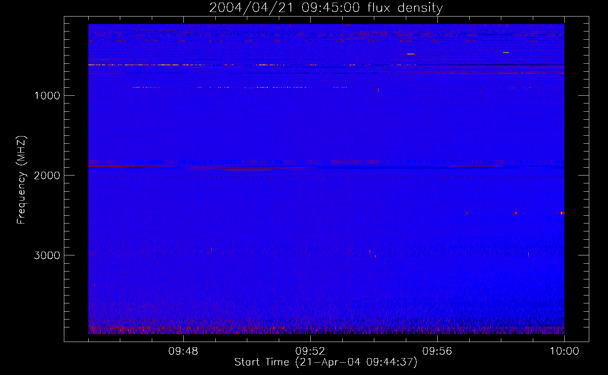608x375 pixels.
Task: Click the 09:48 time axis label
Action: tap(183, 351)
